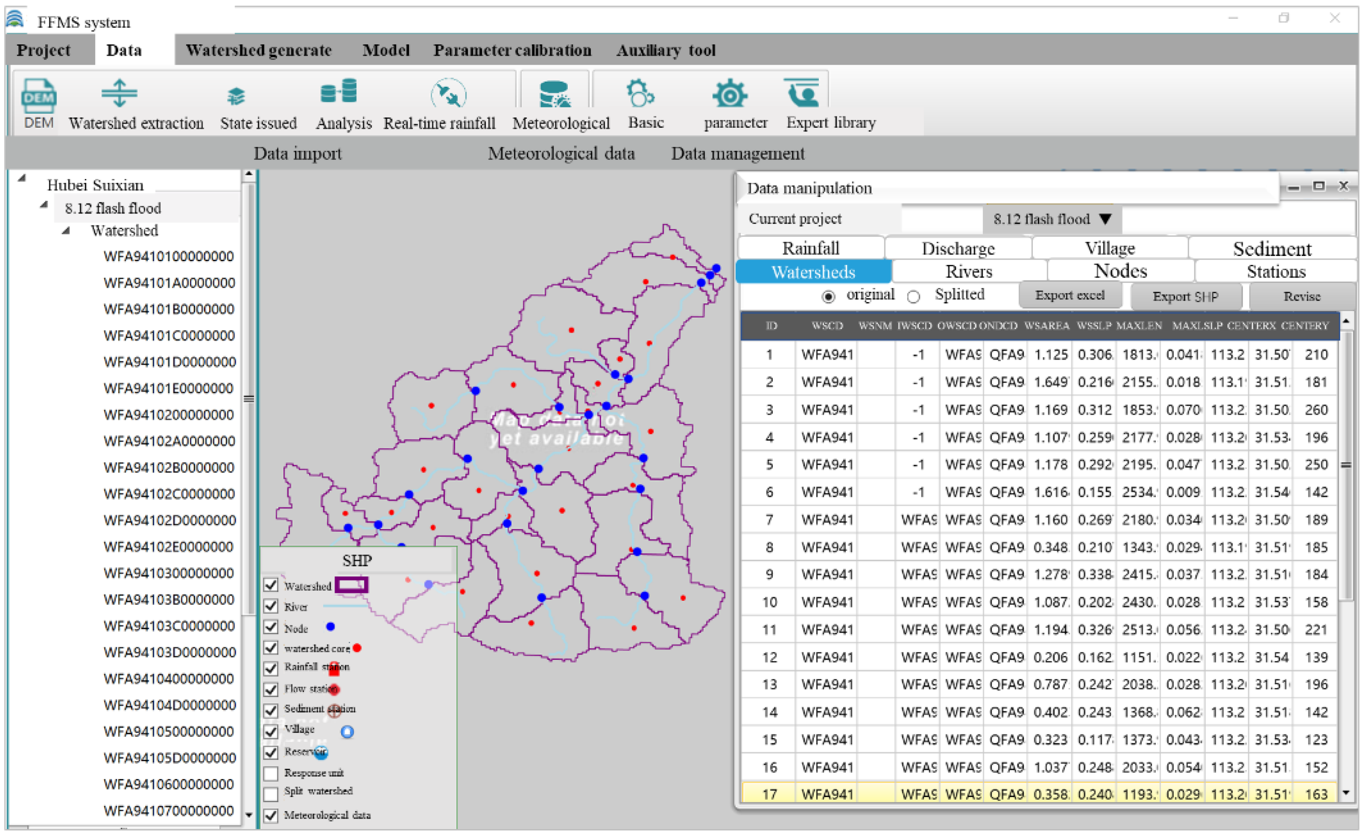
Task: Open the Watershed extraction tool
Action: coord(119,93)
